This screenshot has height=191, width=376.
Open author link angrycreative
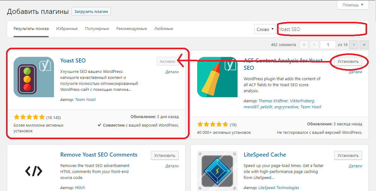coord(286,107)
